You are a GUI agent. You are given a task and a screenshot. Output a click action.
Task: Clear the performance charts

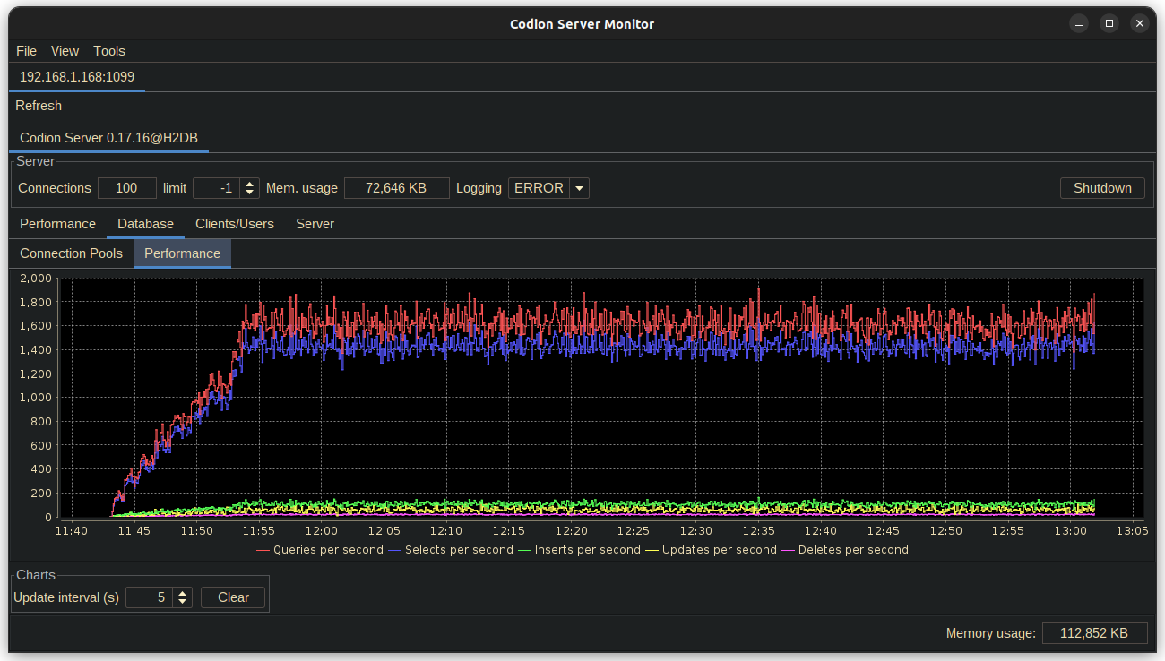coord(232,597)
